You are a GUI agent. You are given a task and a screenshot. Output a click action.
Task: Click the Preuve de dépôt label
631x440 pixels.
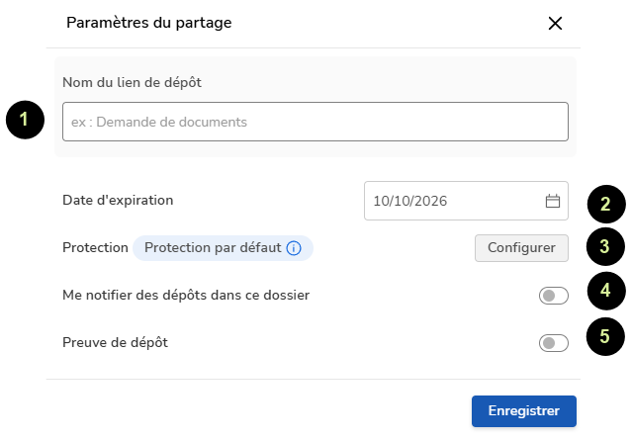(x=115, y=343)
